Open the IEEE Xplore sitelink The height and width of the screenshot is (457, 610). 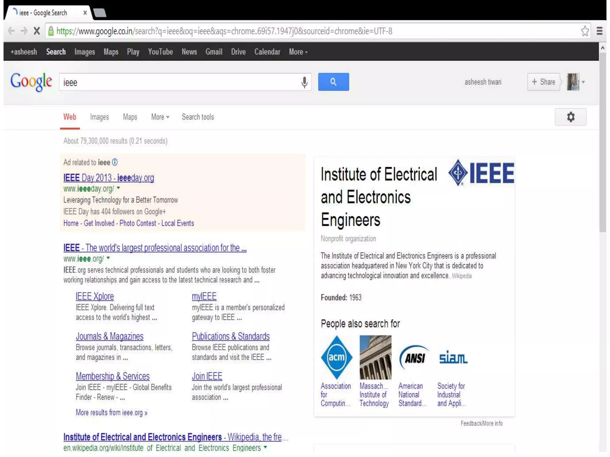[95, 296]
